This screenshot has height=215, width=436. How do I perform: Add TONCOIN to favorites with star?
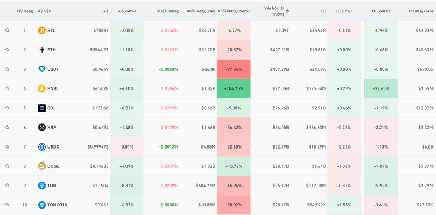tap(7, 205)
